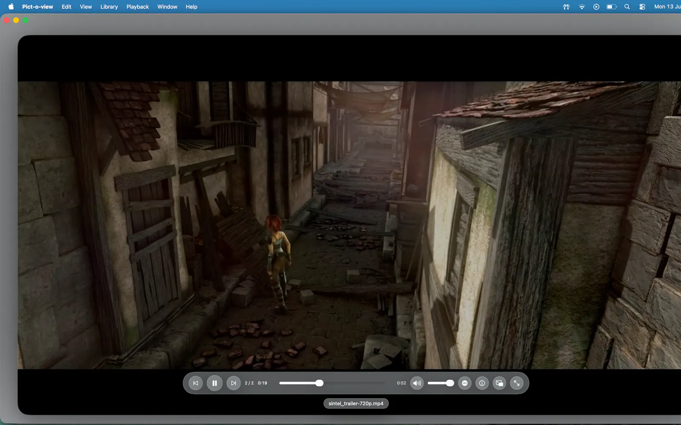Screen dimensions: 681x425
Task: Minimize the window with yellow button
Action: pos(16,20)
